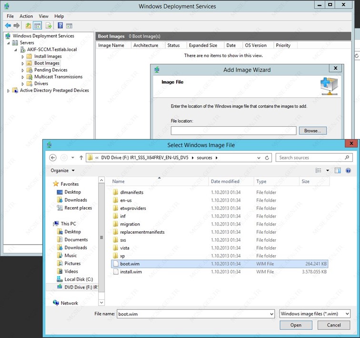Click the Up folder arrow in file dialog
The width and height of the screenshot is (360, 338).
click(81, 158)
